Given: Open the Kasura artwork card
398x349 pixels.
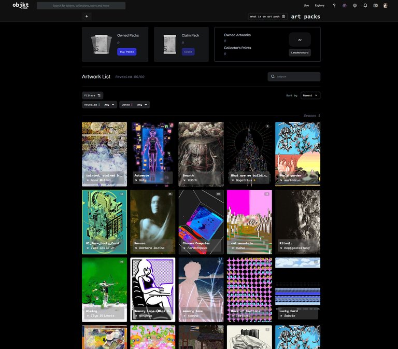Looking at the screenshot, I should 152,222.
